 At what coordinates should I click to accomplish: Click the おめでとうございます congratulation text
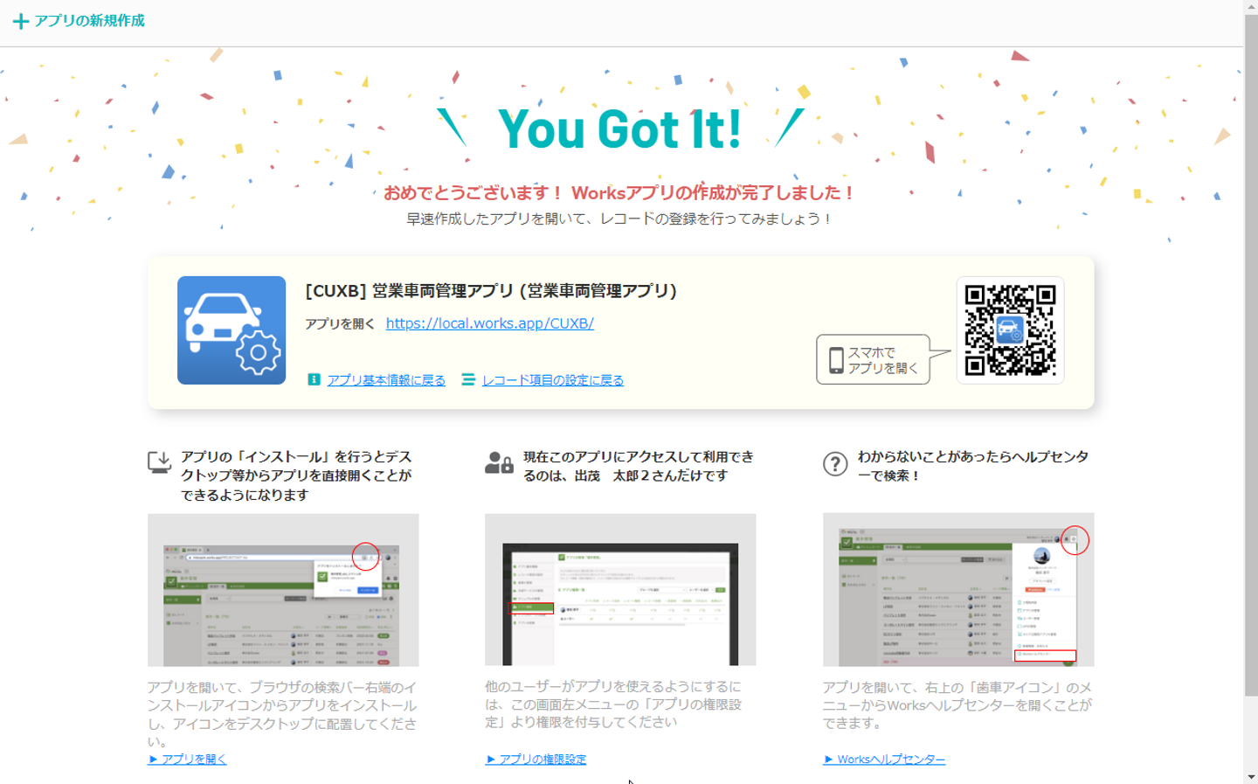coord(620,192)
